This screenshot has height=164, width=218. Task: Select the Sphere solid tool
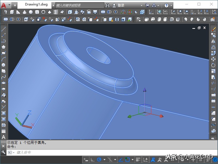[31, 12]
